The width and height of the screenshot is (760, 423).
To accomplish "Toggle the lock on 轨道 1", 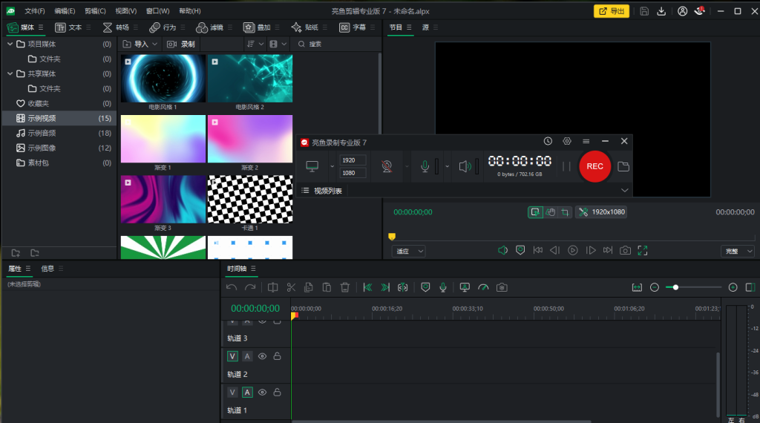I will click(x=277, y=392).
